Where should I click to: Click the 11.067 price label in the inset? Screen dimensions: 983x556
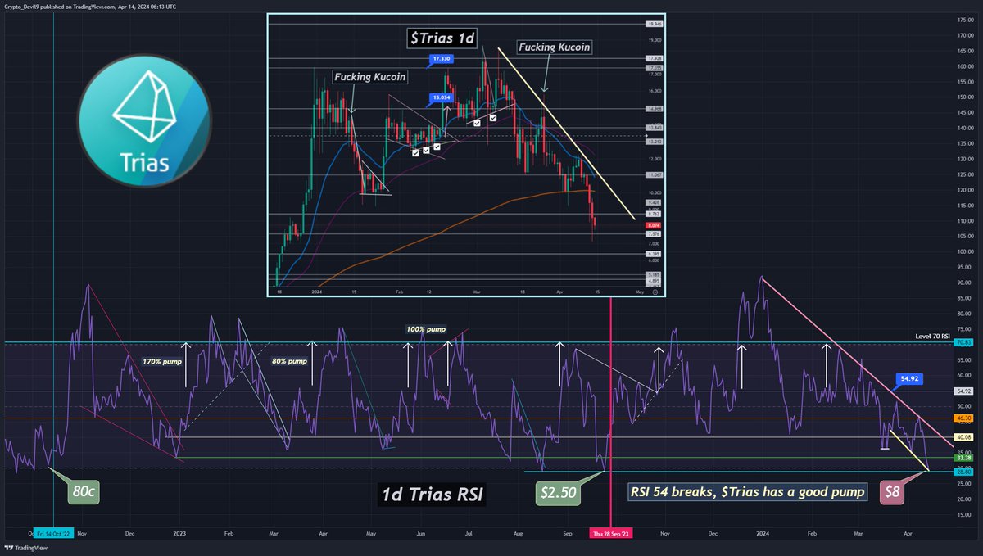[x=654, y=174]
